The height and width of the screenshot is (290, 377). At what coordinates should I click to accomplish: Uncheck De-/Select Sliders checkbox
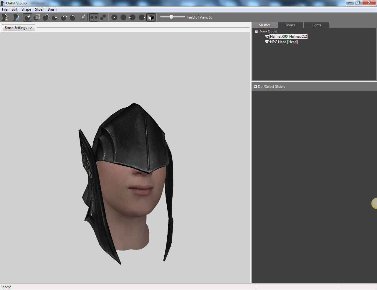255,86
